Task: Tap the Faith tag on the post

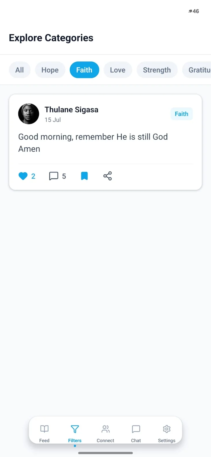Action: pyautogui.click(x=182, y=114)
